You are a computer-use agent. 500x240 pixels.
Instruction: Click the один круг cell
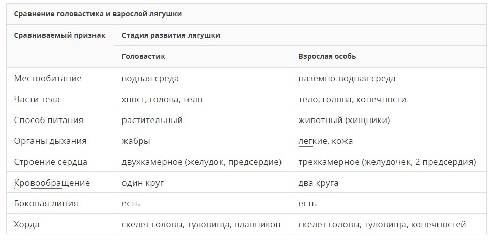tap(143, 183)
